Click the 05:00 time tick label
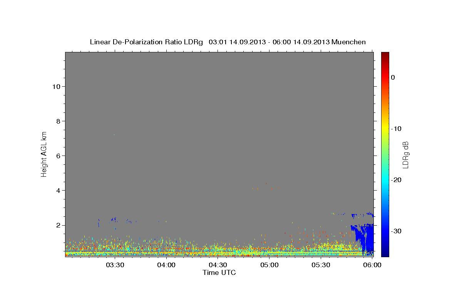Image resolution: width=462 pixels, height=308 pixels. pos(269,265)
